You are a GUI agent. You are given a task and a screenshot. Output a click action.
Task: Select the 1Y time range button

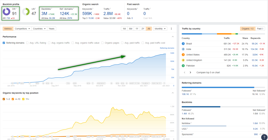coord(137,29)
